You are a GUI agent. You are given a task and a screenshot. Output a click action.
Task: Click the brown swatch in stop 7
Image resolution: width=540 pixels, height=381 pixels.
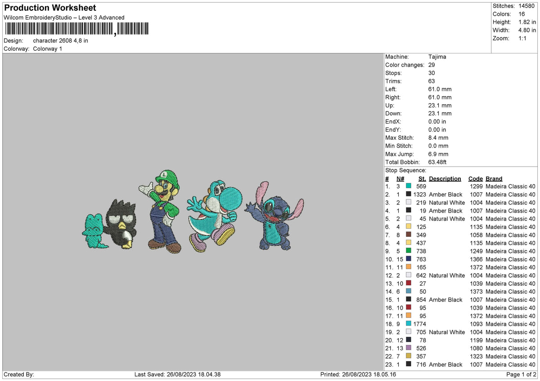409,235
